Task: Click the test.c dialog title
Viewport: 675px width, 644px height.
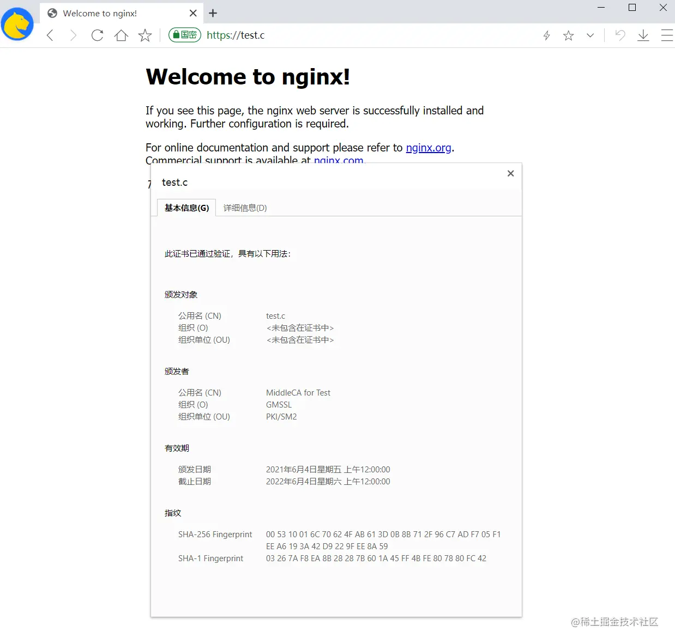Action: coord(174,183)
